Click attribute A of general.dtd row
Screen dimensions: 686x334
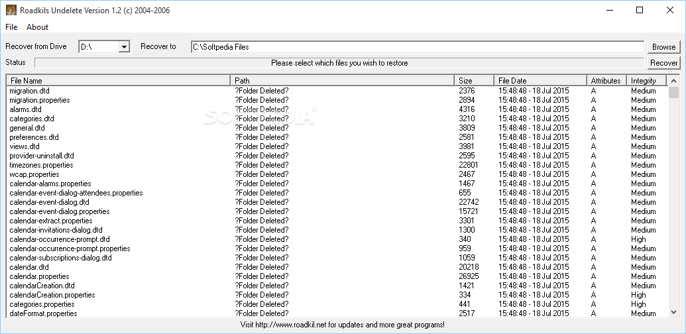point(593,128)
